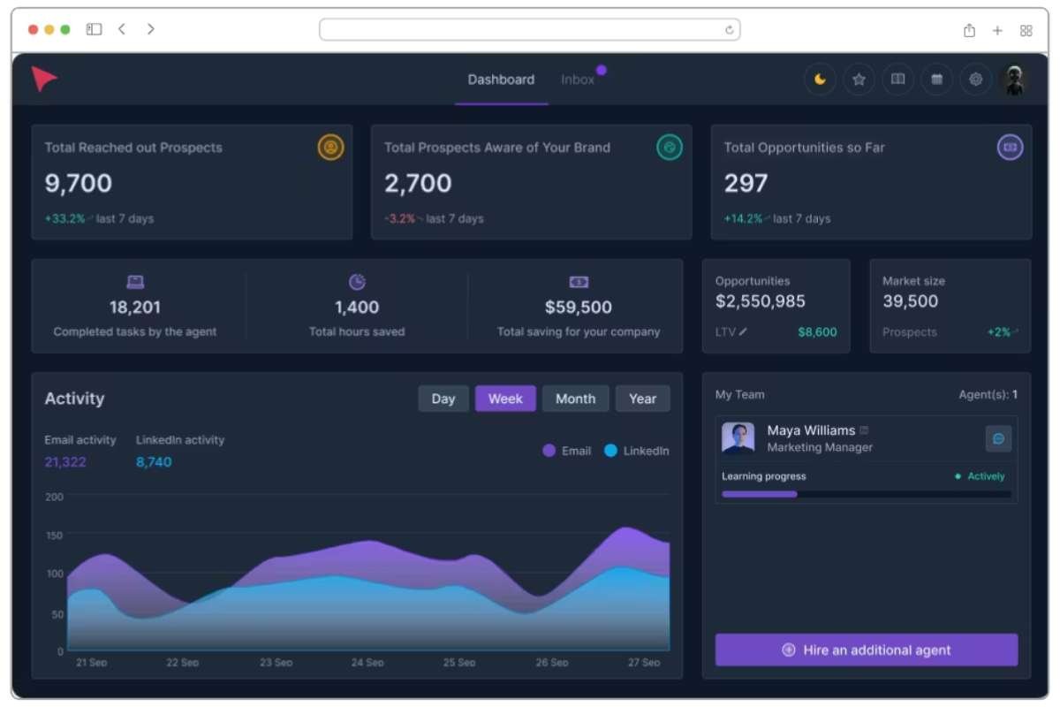The height and width of the screenshot is (707, 1060).
Task: Select the Dashboard tab
Action: pyautogui.click(x=500, y=79)
